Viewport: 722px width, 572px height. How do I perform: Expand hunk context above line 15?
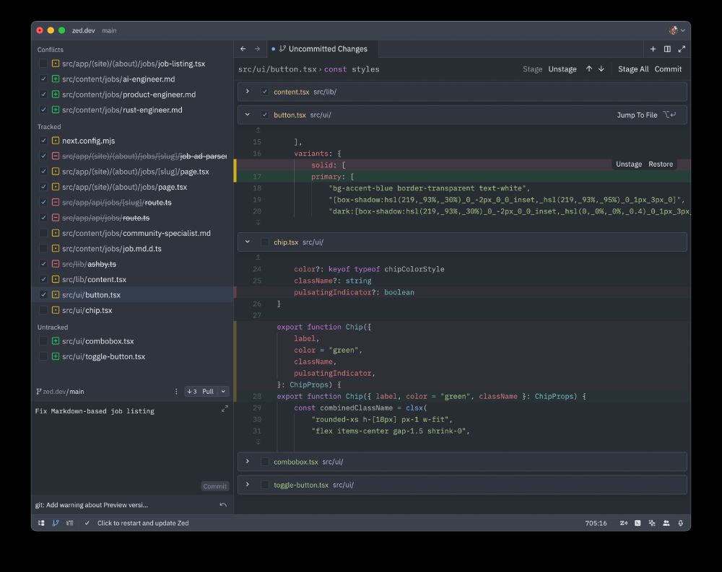click(258, 131)
